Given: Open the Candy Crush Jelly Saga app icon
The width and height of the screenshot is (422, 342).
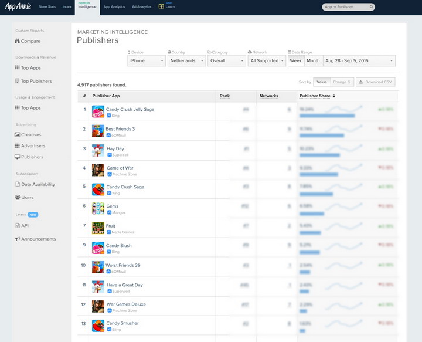Looking at the screenshot, I should pyautogui.click(x=98, y=111).
